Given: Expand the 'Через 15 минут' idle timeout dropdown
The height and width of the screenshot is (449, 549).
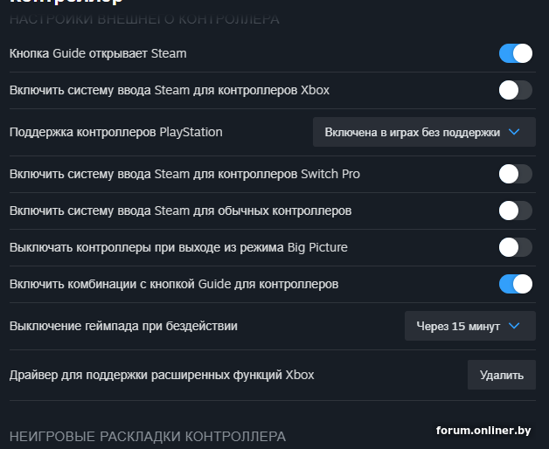Looking at the screenshot, I should 469,326.
